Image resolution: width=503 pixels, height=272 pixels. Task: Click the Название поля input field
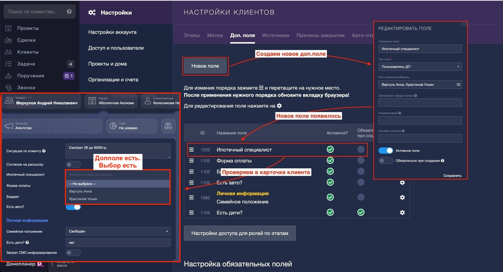tap(420, 49)
